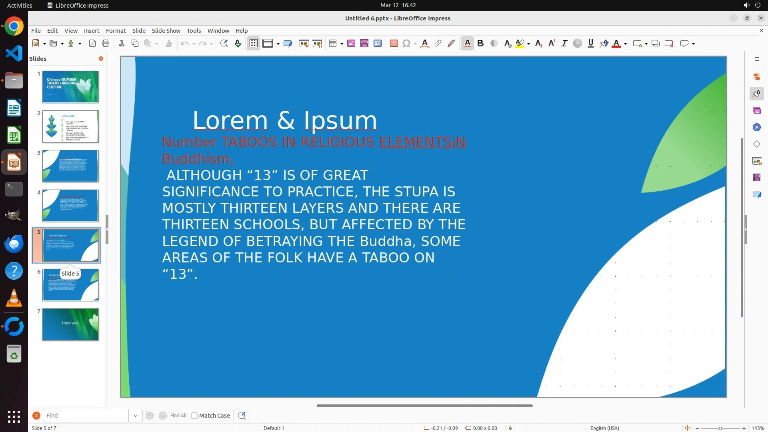Expand the Find history dropdown
The image size is (768, 432).
[x=136, y=416]
